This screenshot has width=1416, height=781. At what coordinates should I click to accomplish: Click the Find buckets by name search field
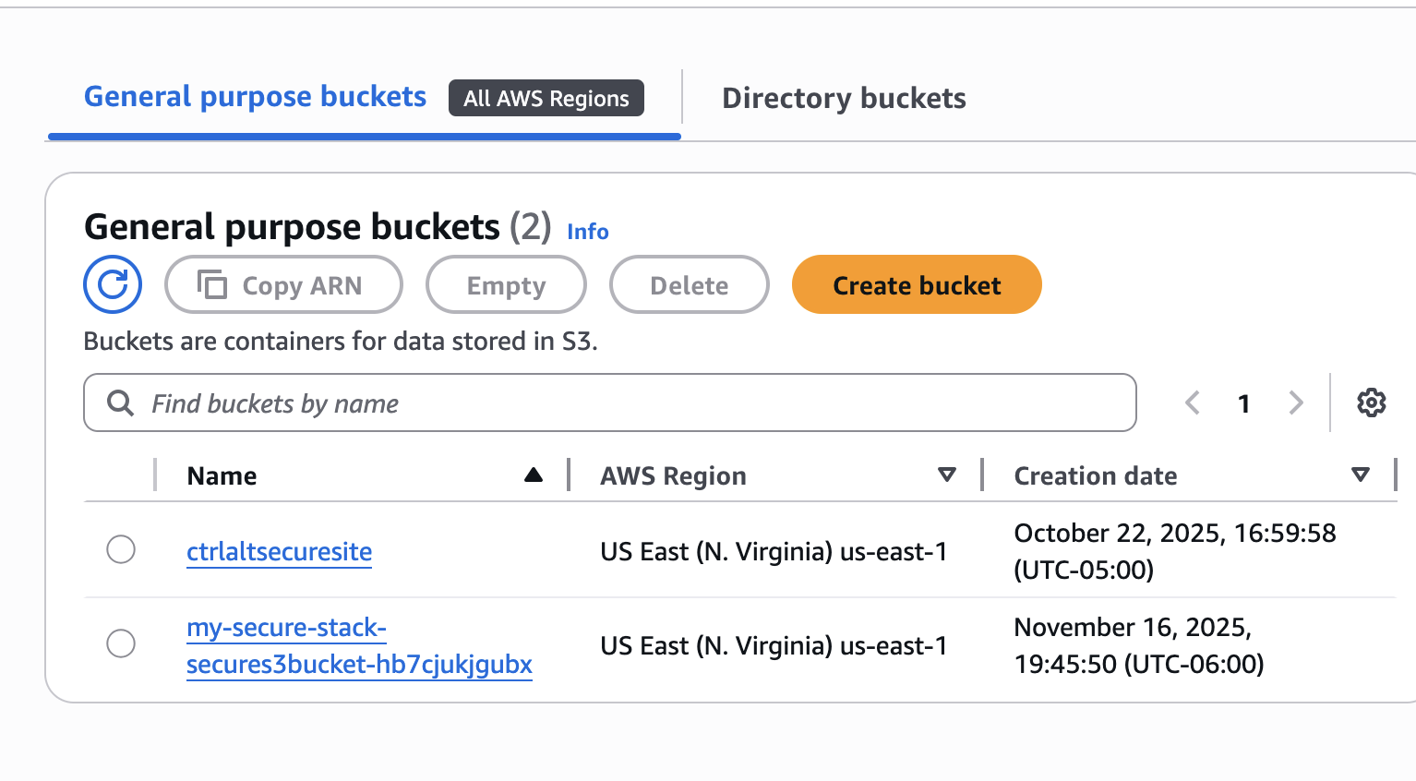[x=609, y=403]
